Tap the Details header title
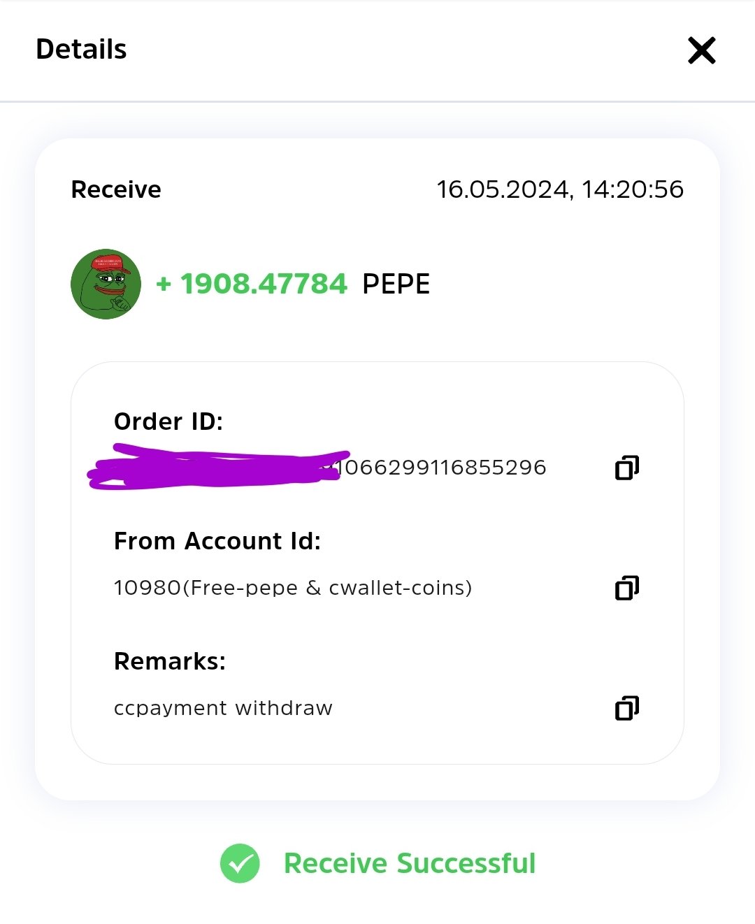Screen dimensions: 755x924 (81, 50)
